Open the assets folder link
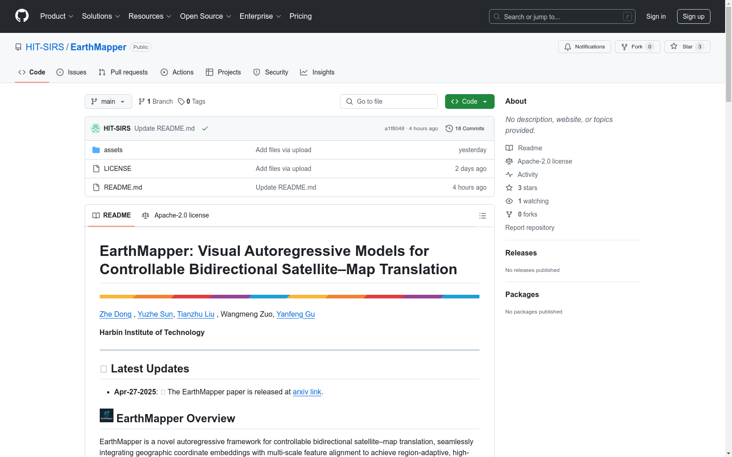 113,150
